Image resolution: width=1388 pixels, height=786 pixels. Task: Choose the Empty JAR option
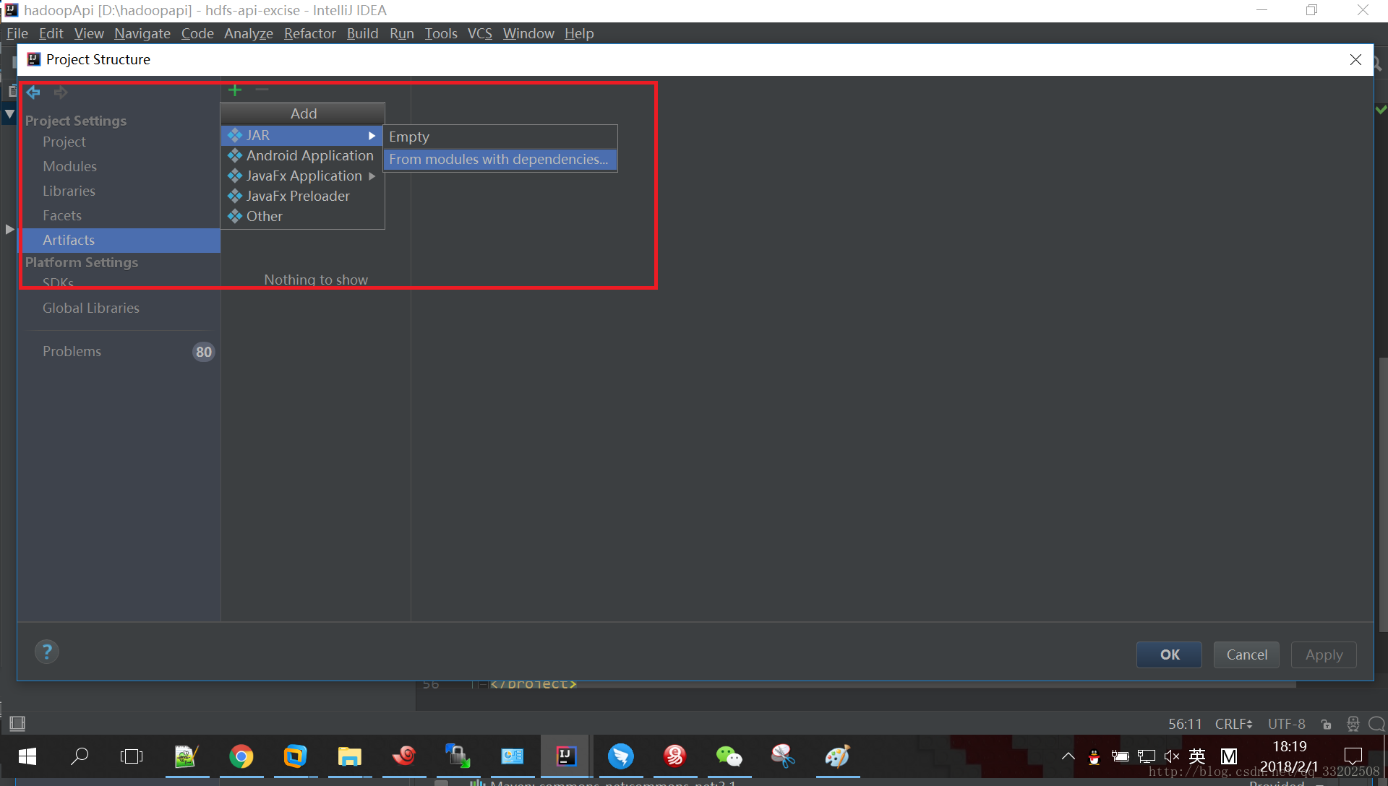[409, 137]
